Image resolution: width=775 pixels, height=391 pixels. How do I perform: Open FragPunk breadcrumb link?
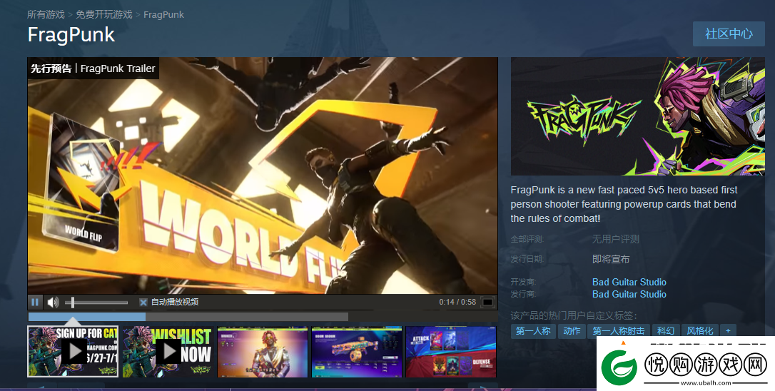[x=163, y=14]
